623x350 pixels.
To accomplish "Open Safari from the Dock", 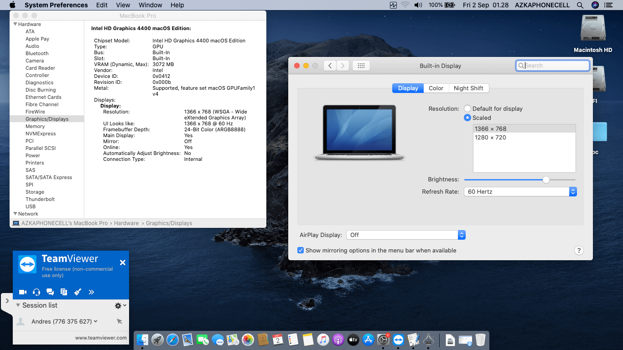I will click(x=172, y=340).
